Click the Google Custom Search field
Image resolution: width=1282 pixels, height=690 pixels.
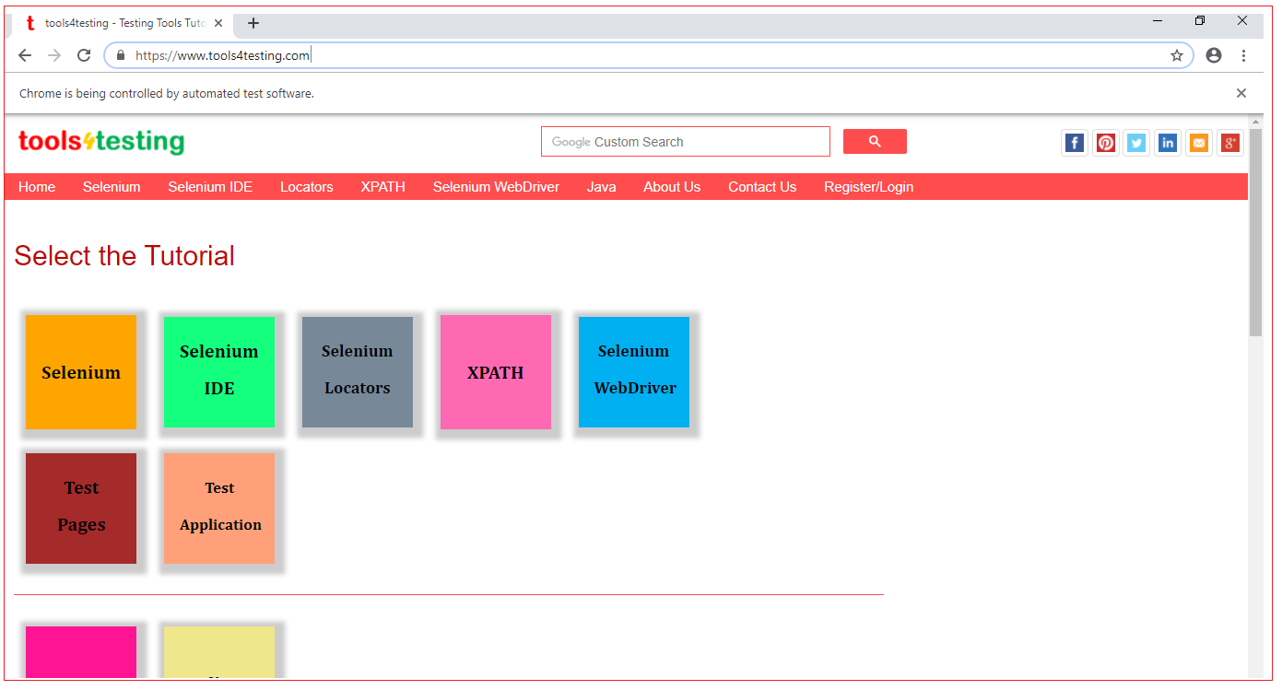(x=686, y=142)
